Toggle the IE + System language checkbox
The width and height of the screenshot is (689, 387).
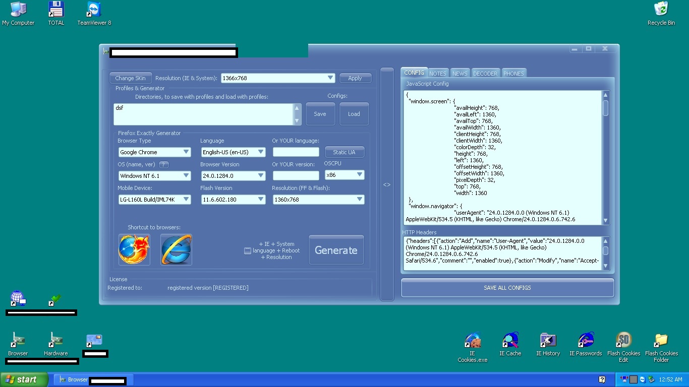click(248, 250)
